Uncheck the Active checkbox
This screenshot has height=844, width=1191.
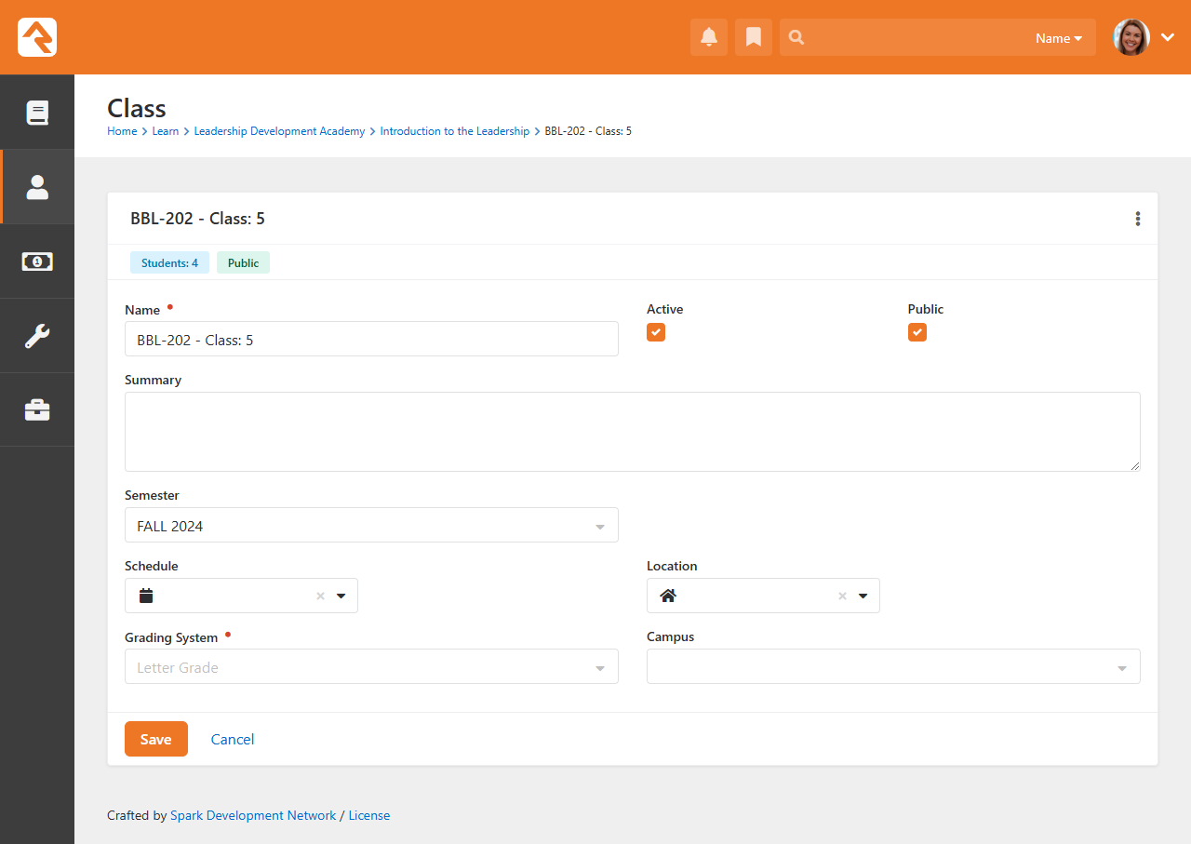[656, 332]
